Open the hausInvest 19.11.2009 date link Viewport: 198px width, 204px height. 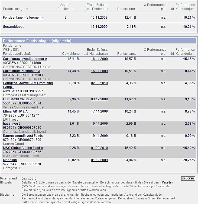(99, 124)
